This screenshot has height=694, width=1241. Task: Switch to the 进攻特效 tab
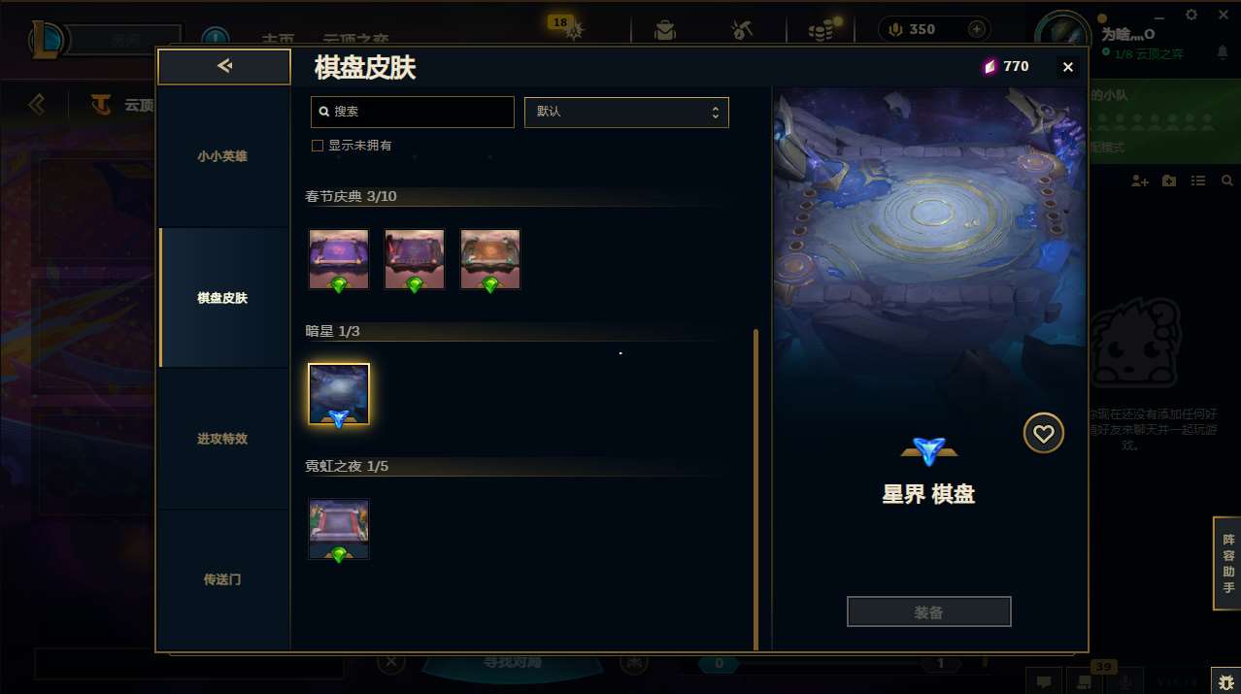tap(222, 439)
